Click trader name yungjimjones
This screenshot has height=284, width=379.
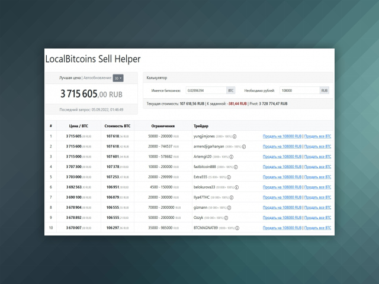pyautogui.click(x=204, y=136)
